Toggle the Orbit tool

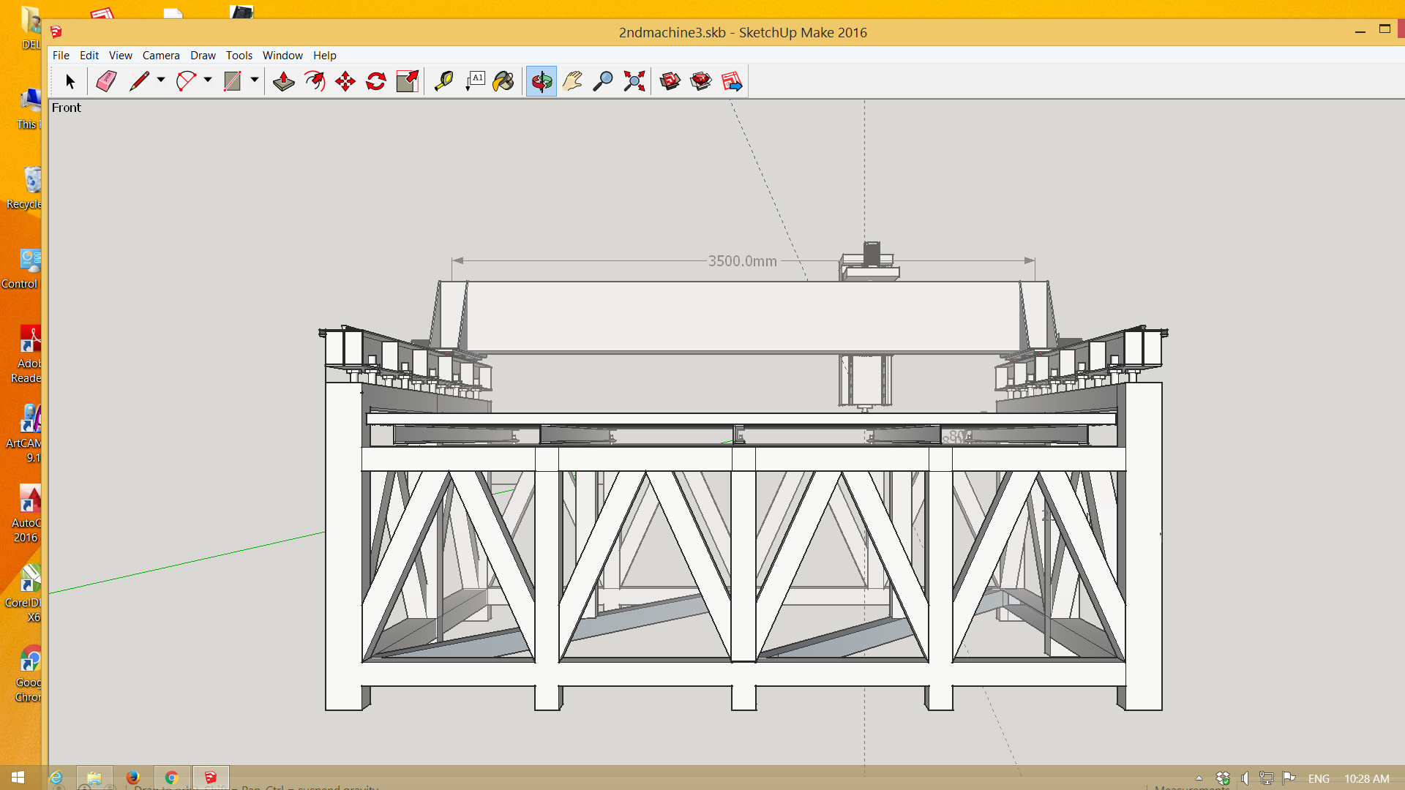tap(542, 81)
